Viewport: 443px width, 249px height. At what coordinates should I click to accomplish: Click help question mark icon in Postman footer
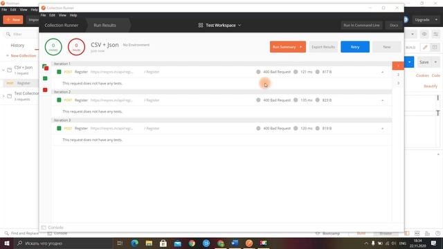(x=437, y=233)
